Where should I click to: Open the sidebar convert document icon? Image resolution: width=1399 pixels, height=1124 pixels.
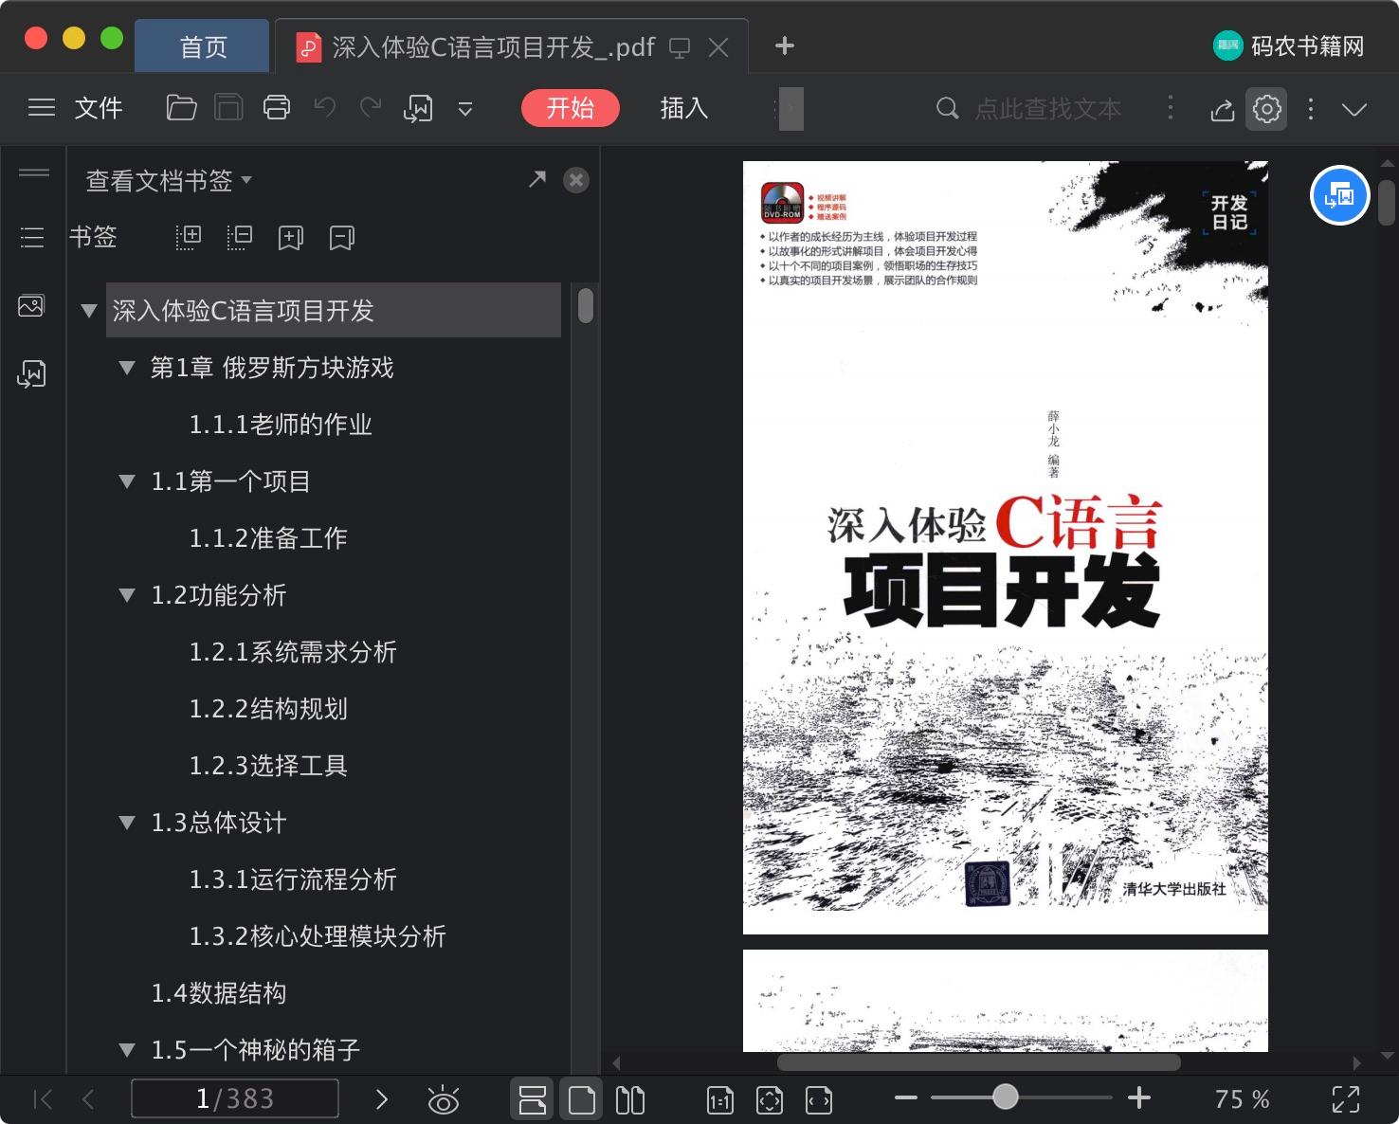pyautogui.click(x=31, y=373)
